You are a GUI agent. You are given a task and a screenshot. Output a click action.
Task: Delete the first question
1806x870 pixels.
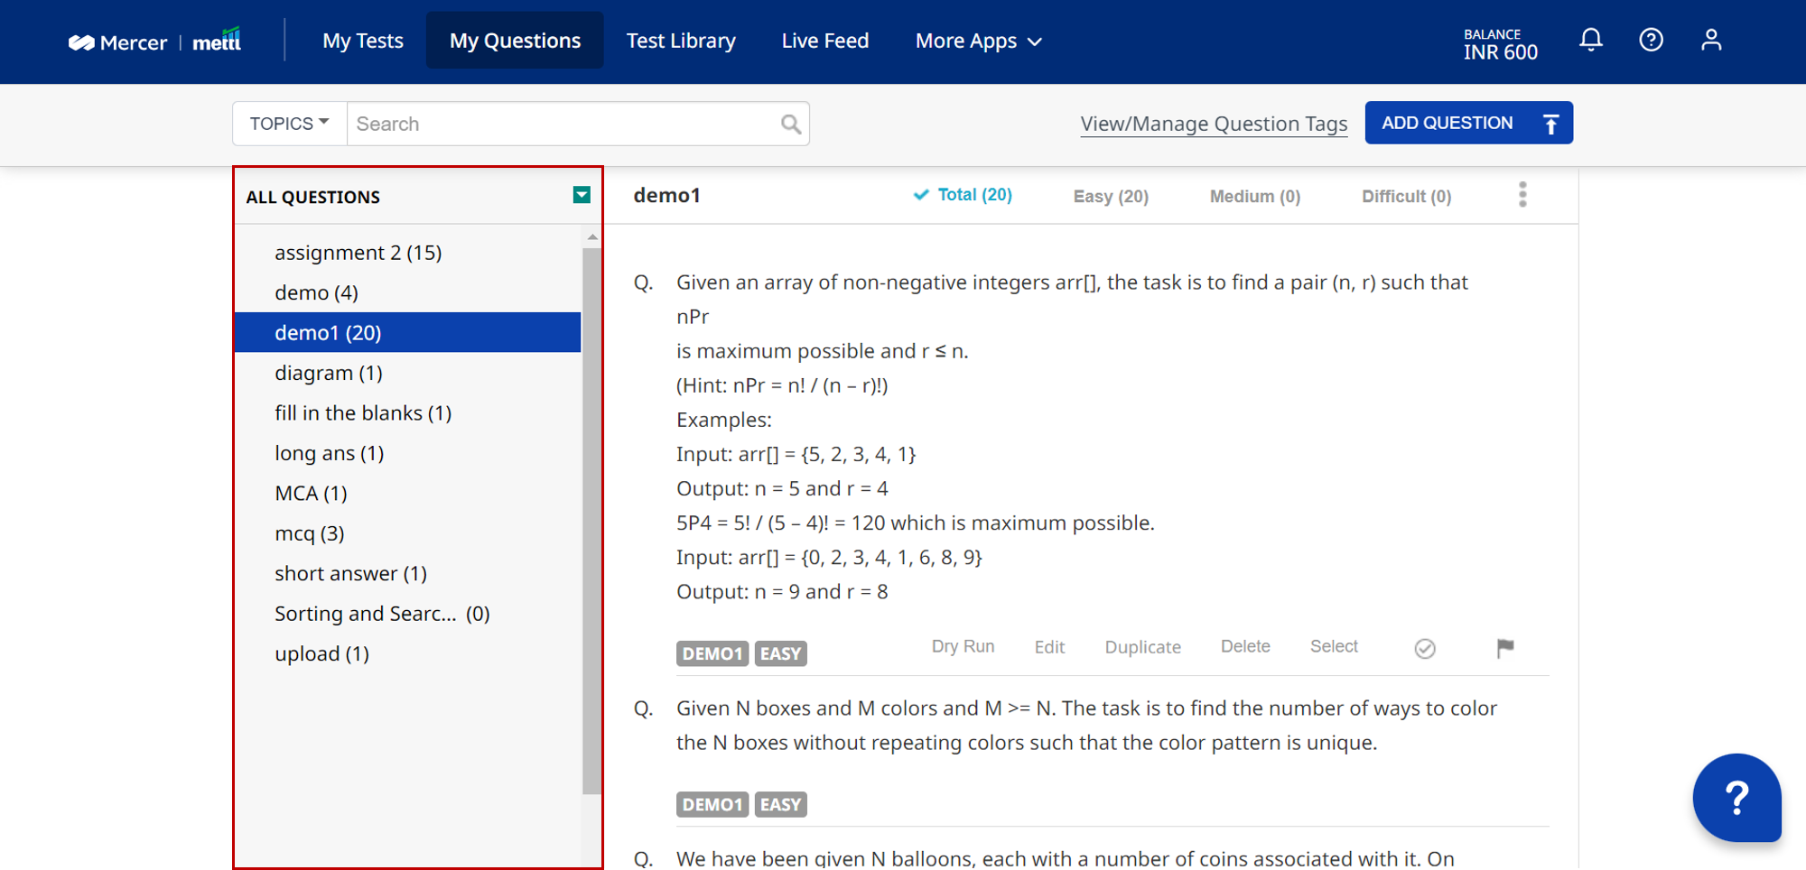(1245, 646)
